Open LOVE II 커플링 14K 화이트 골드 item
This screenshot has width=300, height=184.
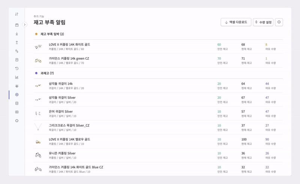[x=69, y=45]
